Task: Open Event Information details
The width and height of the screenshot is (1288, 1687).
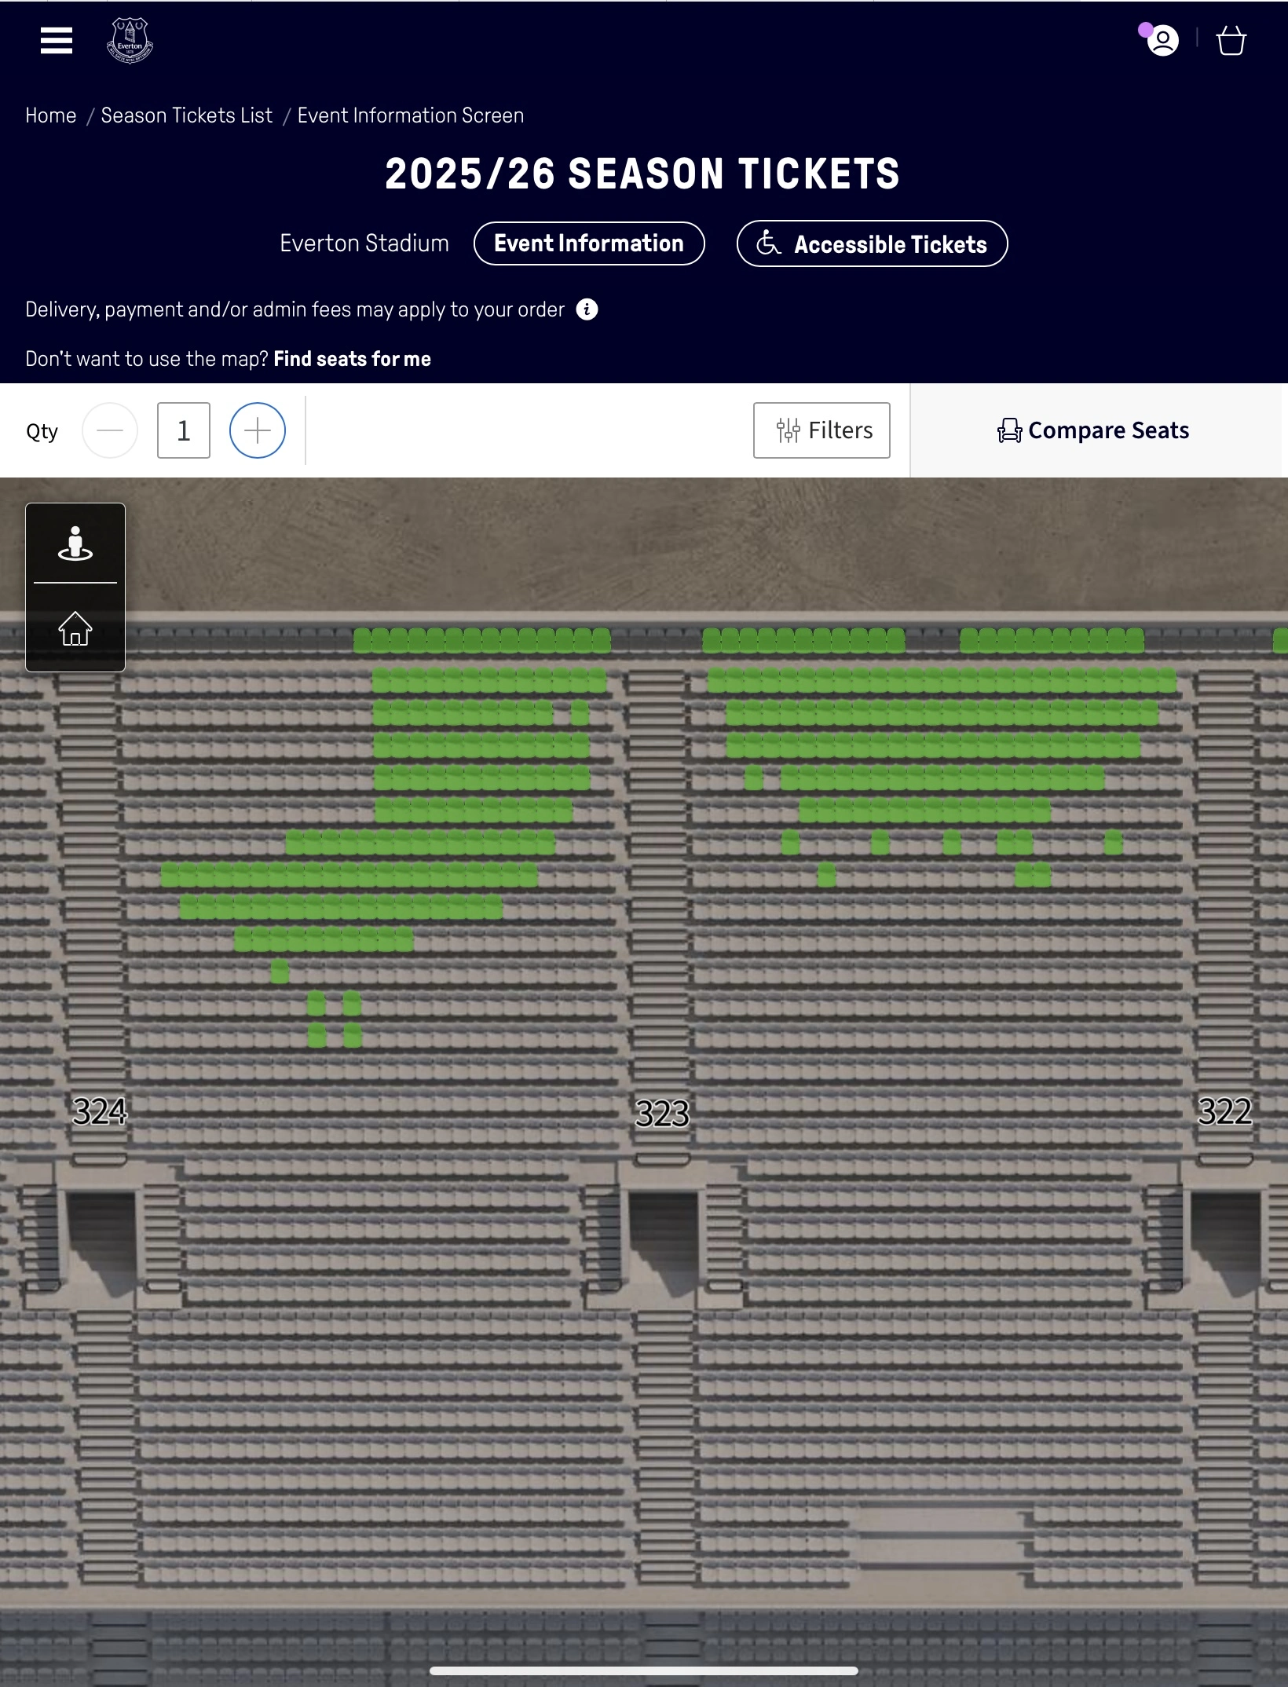Action: pos(589,243)
